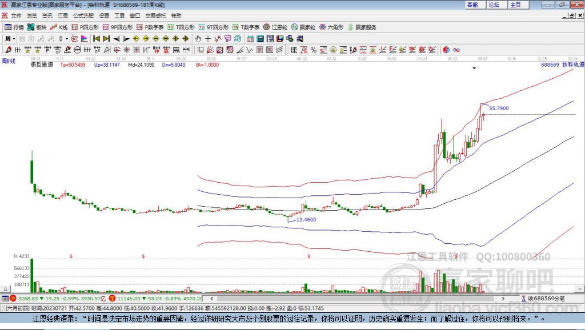This screenshot has height=330, width=585.
Task: Open the 设置 menu
Action: coord(104,15)
